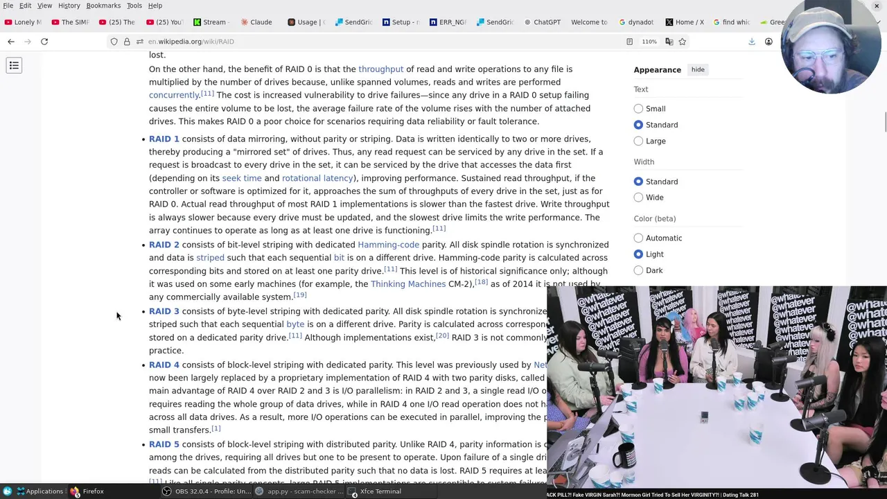
Task: Switch to the Usage tab
Action: coord(306,22)
